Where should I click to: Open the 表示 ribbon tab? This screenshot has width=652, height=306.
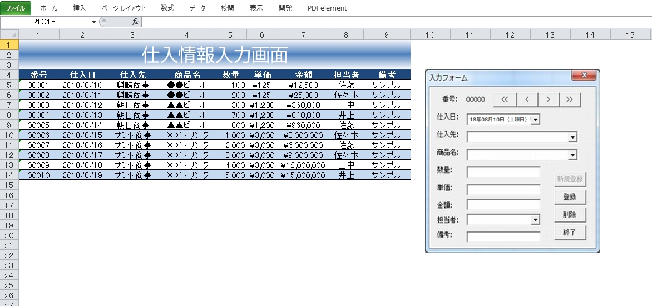(x=256, y=8)
